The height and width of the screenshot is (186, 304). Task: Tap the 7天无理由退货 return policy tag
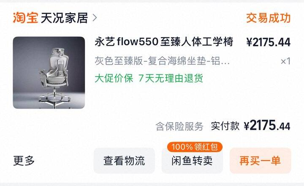click(171, 78)
